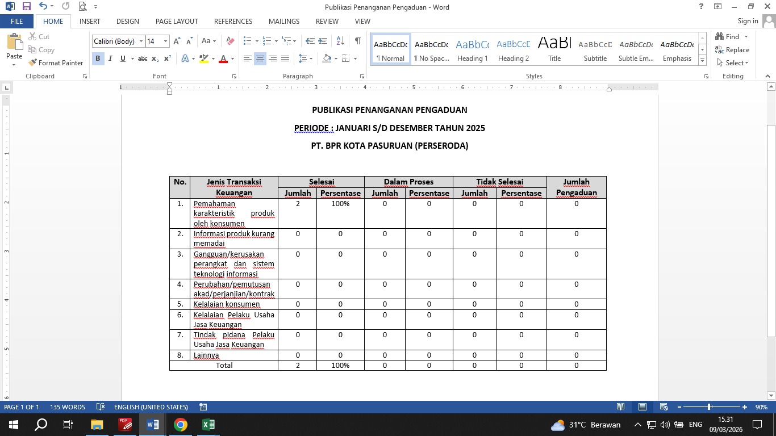
Task: Open the Select dropdown in Editing
Action: (733, 63)
